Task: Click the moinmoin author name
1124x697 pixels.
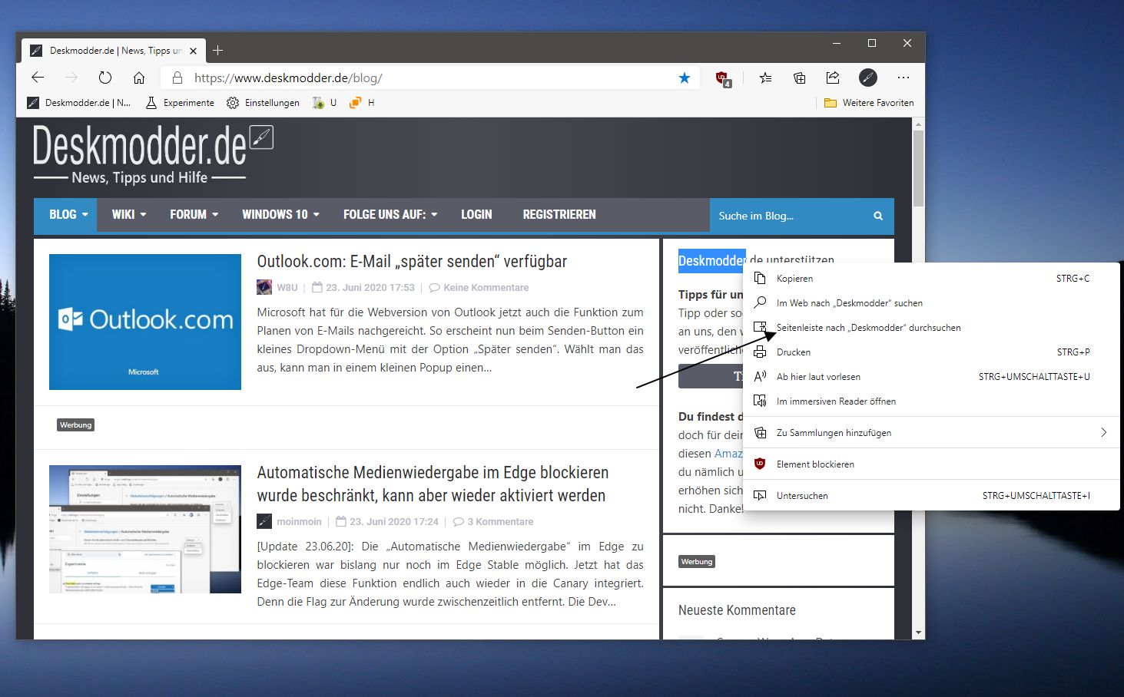Action: click(299, 522)
